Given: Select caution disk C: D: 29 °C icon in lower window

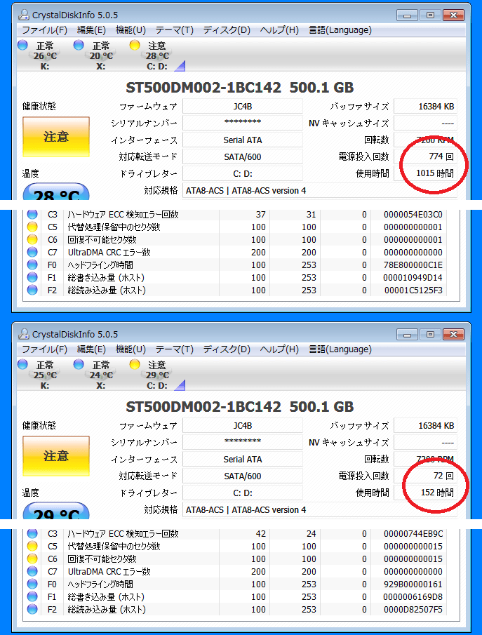Looking at the screenshot, I should (x=135, y=364).
